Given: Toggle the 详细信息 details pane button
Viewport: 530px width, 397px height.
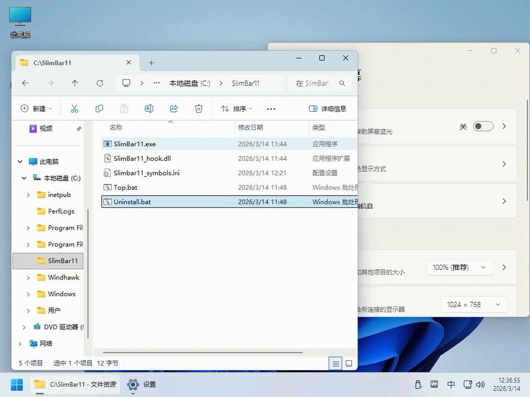Looking at the screenshot, I should 328,109.
